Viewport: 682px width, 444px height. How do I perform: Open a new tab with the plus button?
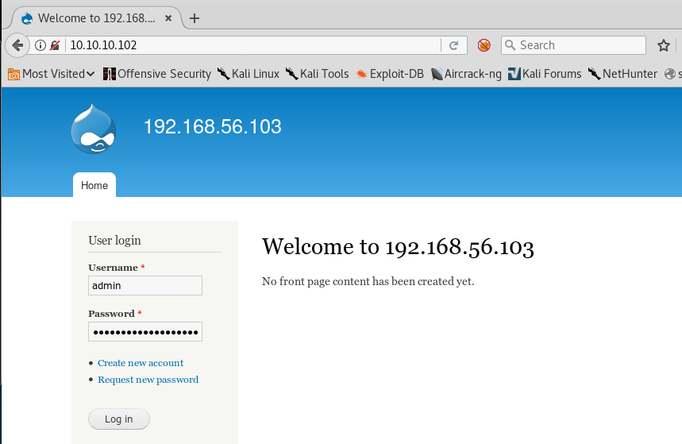[x=195, y=17]
